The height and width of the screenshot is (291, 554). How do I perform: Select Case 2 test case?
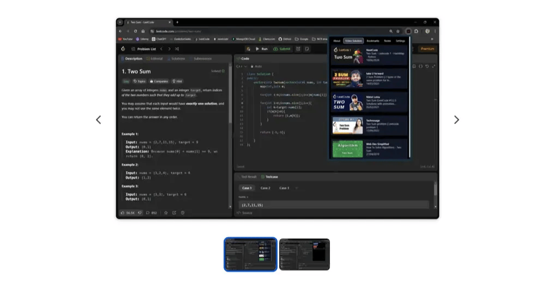266,188
